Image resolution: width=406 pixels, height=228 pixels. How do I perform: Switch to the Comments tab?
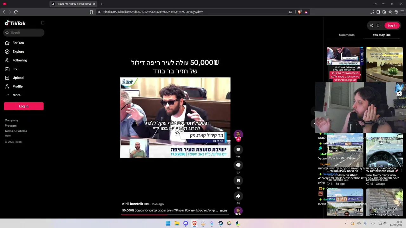coord(347,35)
